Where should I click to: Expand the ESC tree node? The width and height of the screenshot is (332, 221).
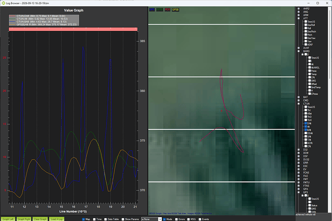[298, 166]
